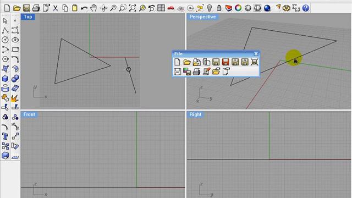Click Print icon in File toolbar
The image size is (352, 198).
coord(196,71)
